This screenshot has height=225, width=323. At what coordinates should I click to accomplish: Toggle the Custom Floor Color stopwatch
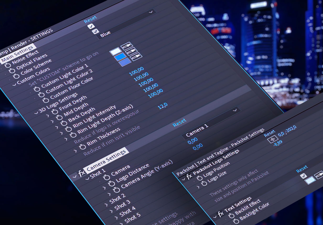click(x=46, y=100)
